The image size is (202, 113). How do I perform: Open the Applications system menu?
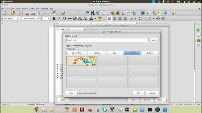point(7,2)
